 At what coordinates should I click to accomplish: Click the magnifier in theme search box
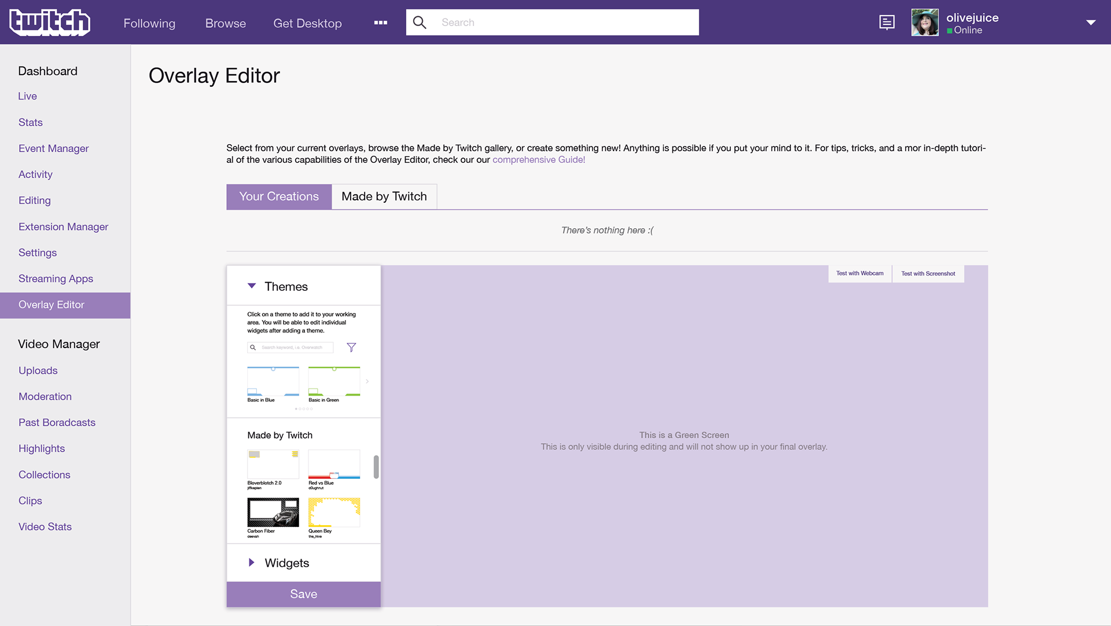click(x=253, y=347)
